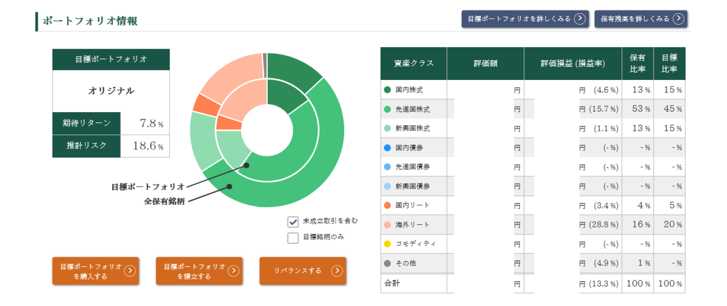This screenshot has height=306, width=727.
Task: Click 新興国株式 light green legend dot
Action: click(x=387, y=128)
